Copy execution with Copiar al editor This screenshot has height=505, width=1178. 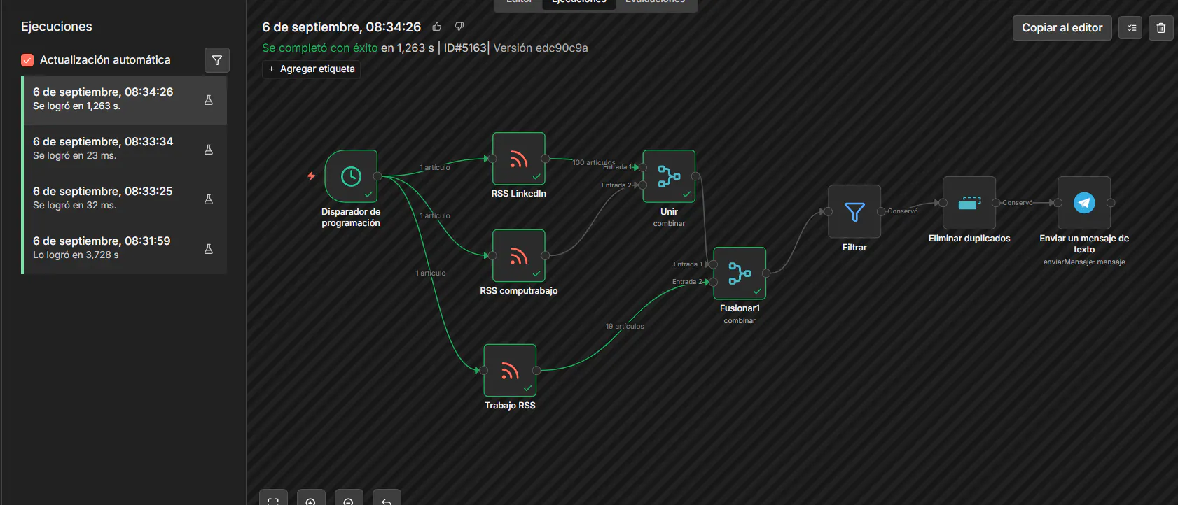tap(1062, 28)
